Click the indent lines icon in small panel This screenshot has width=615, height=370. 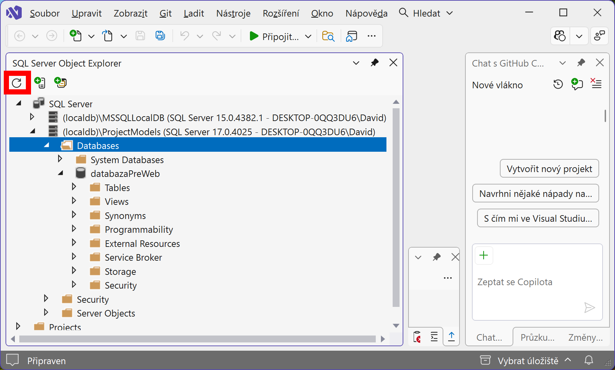coord(434,337)
